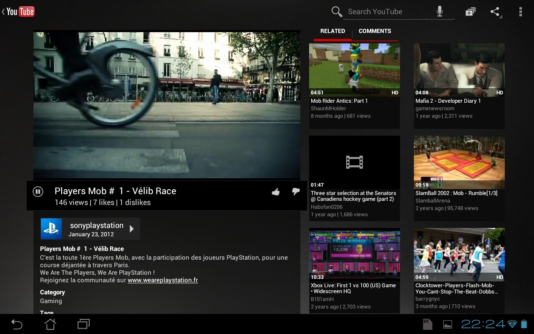Select 'SlamBall 2002 : Mob - Rumble[1/3]' title
The height and width of the screenshot is (334, 534).
[x=456, y=193]
